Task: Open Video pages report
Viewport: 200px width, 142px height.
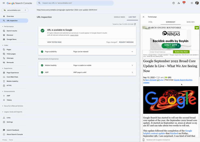Action: pos(11,54)
